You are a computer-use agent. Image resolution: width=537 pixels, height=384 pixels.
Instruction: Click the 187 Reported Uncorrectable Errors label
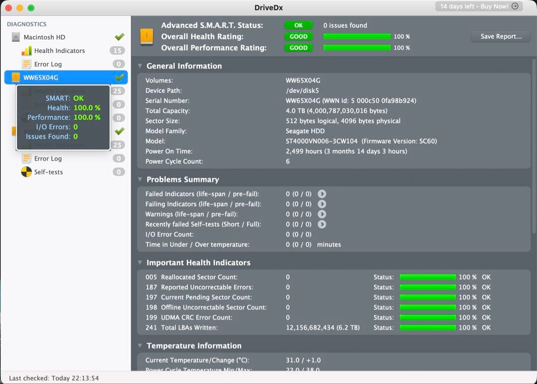click(x=199, y=288)
